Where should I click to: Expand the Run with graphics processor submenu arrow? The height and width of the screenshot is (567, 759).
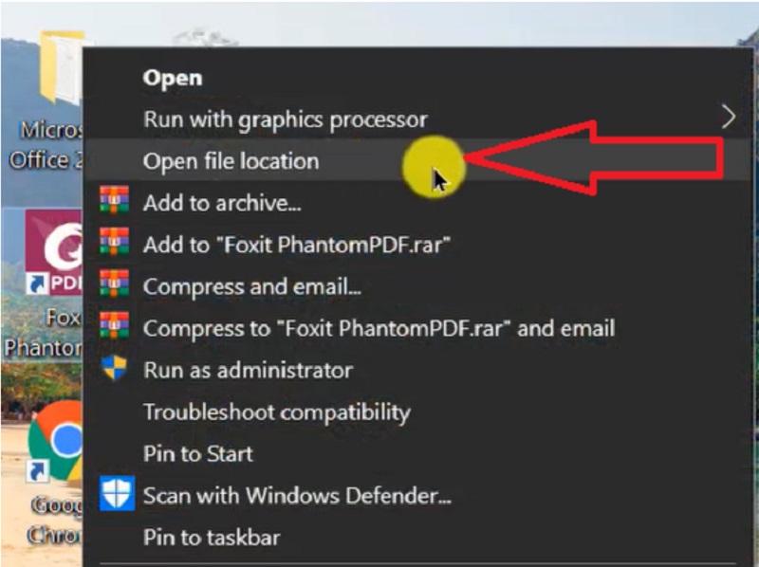tap(728, 117)
